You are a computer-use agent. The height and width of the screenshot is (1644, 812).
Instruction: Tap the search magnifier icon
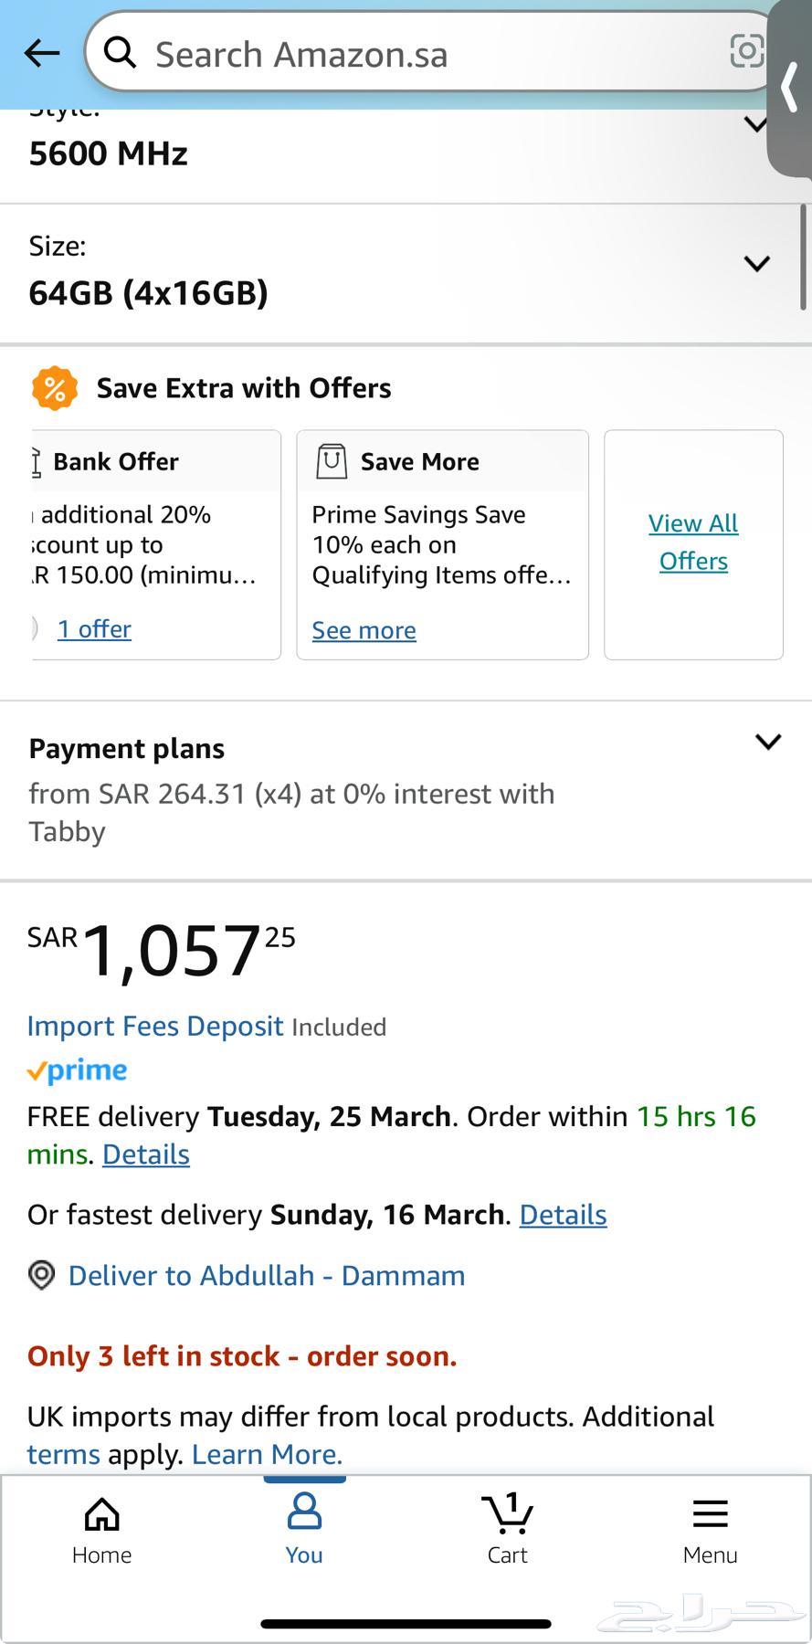click(120, 54)
